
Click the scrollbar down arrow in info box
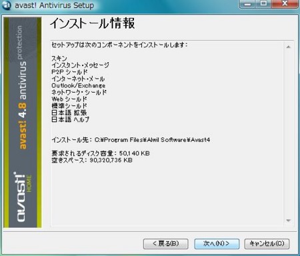click(x=289, y=221)
